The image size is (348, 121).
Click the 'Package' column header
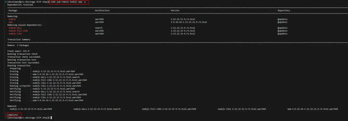[13, 11]
